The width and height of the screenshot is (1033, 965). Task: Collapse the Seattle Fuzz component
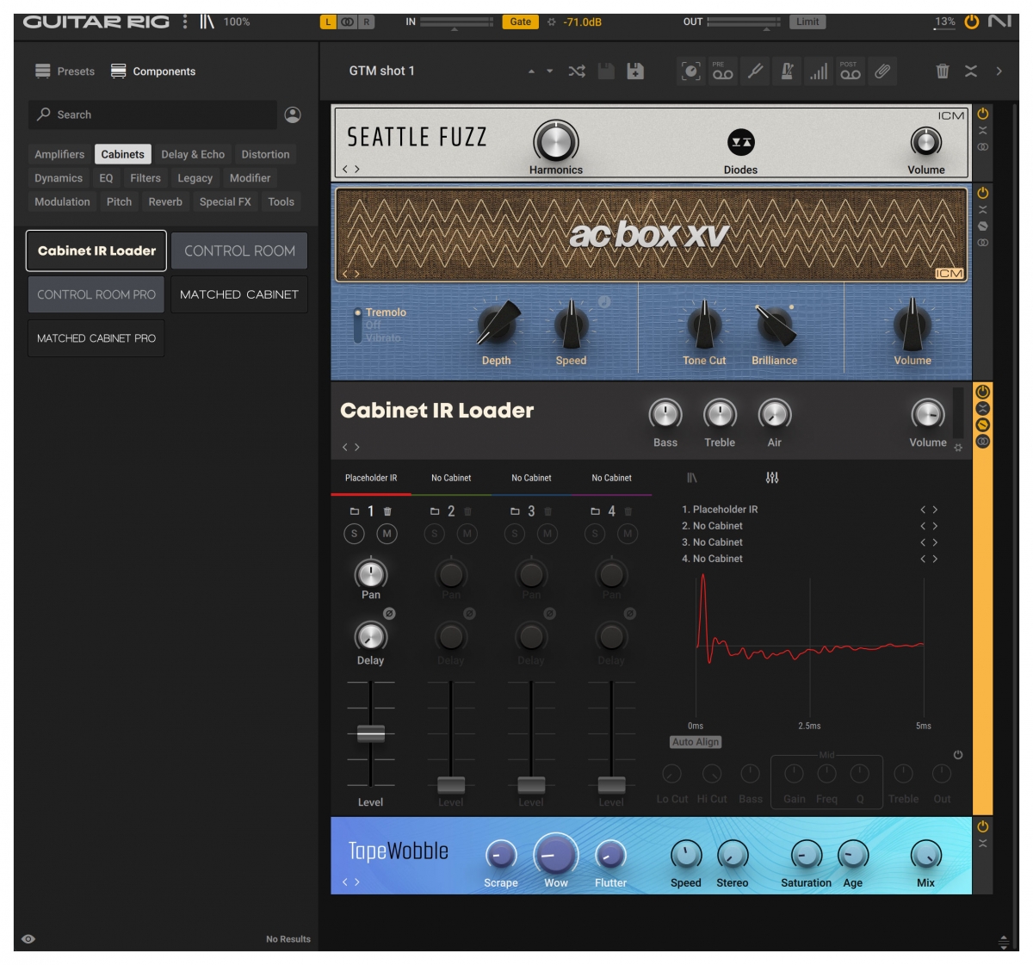click(x=983, y=131)
